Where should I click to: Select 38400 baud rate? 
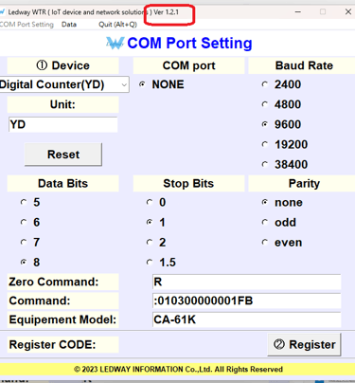pyautogui.click(x=265, y=164)
